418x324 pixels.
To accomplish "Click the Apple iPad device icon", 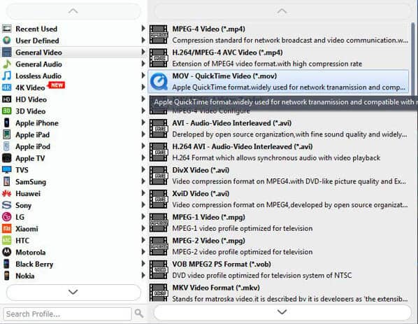I will tap(7, 134).
